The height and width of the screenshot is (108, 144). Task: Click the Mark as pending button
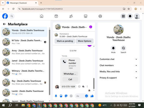tap(65, 41)
